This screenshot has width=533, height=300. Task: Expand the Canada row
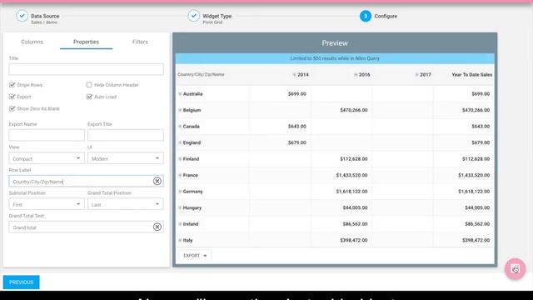tap(180, 127)
